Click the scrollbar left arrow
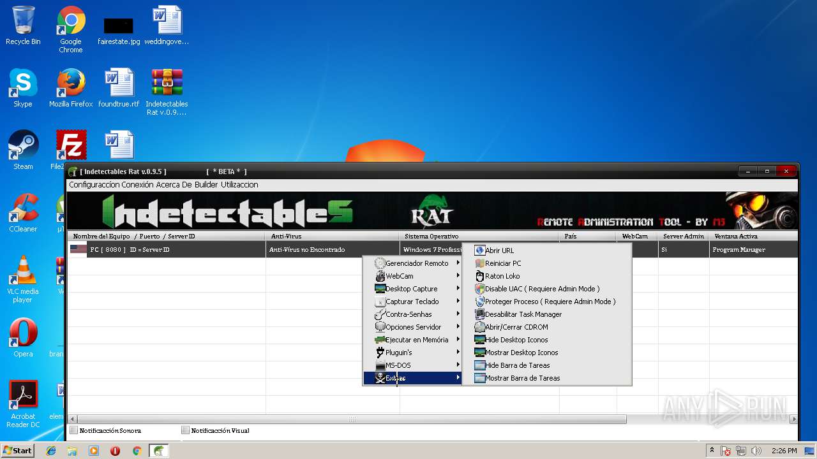The image size is (817, 459). [72, 419]
